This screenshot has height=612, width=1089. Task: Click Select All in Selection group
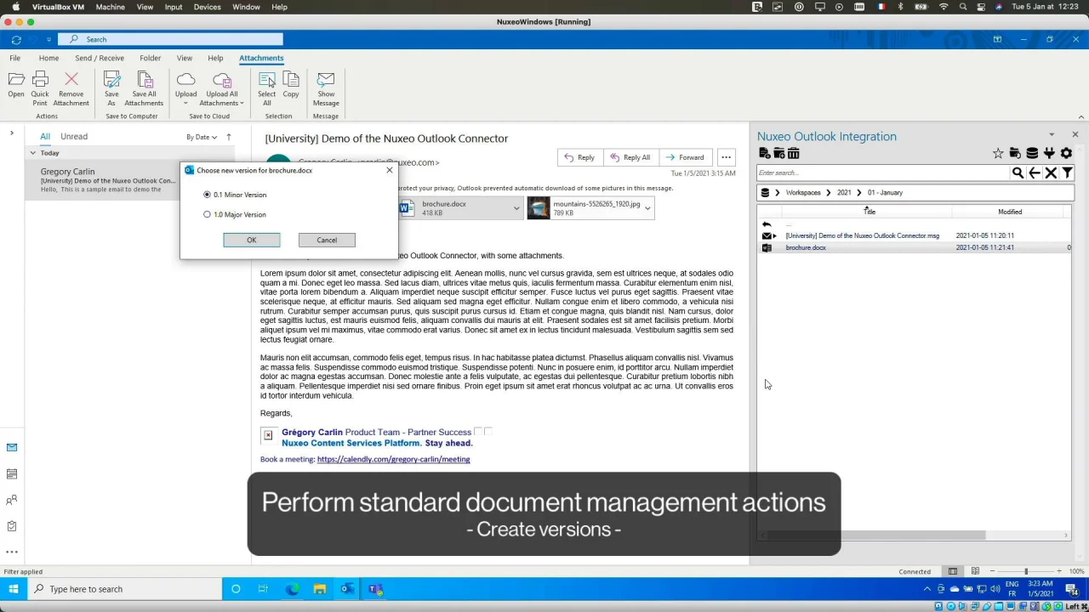(267, 89)
